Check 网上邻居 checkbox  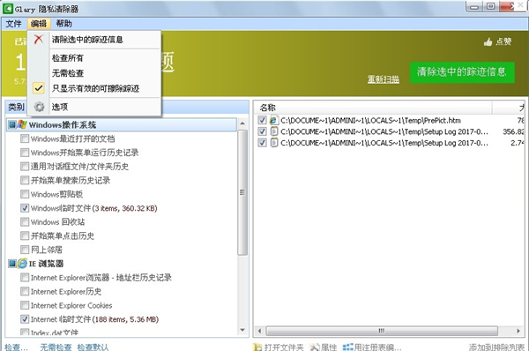(25, 250)
